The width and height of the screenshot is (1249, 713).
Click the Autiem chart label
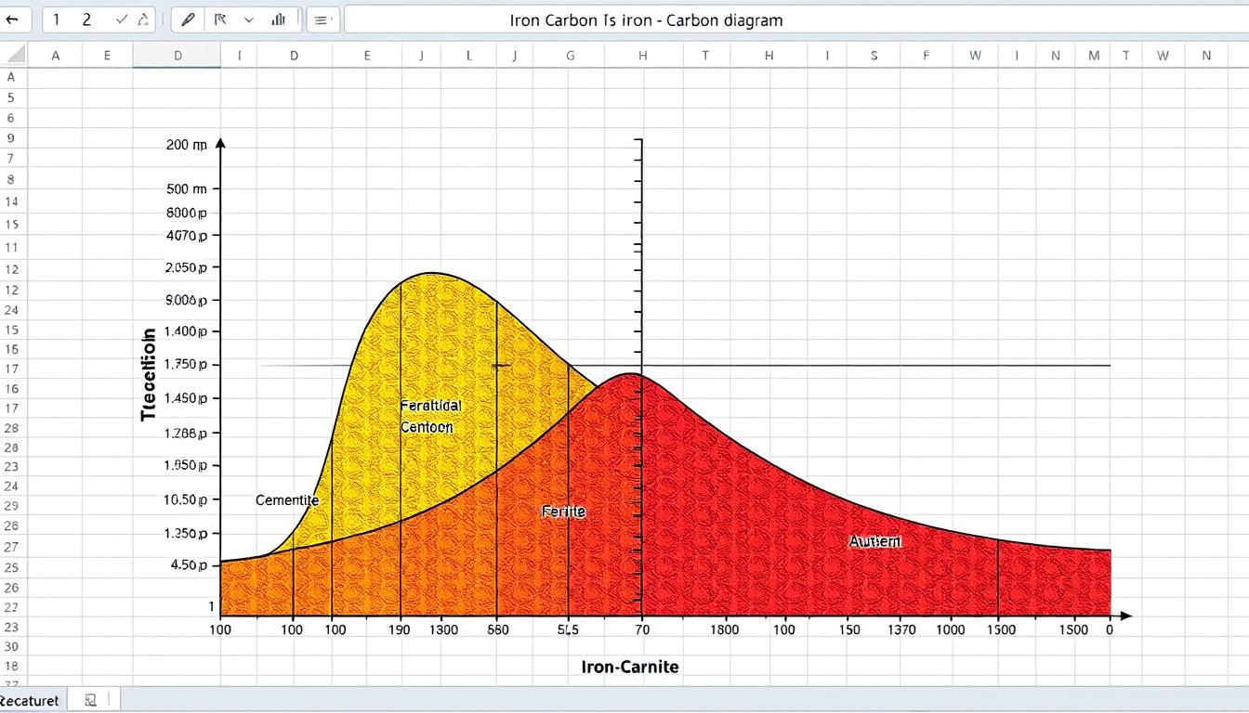pyautogui.click(x=874, y=541)
